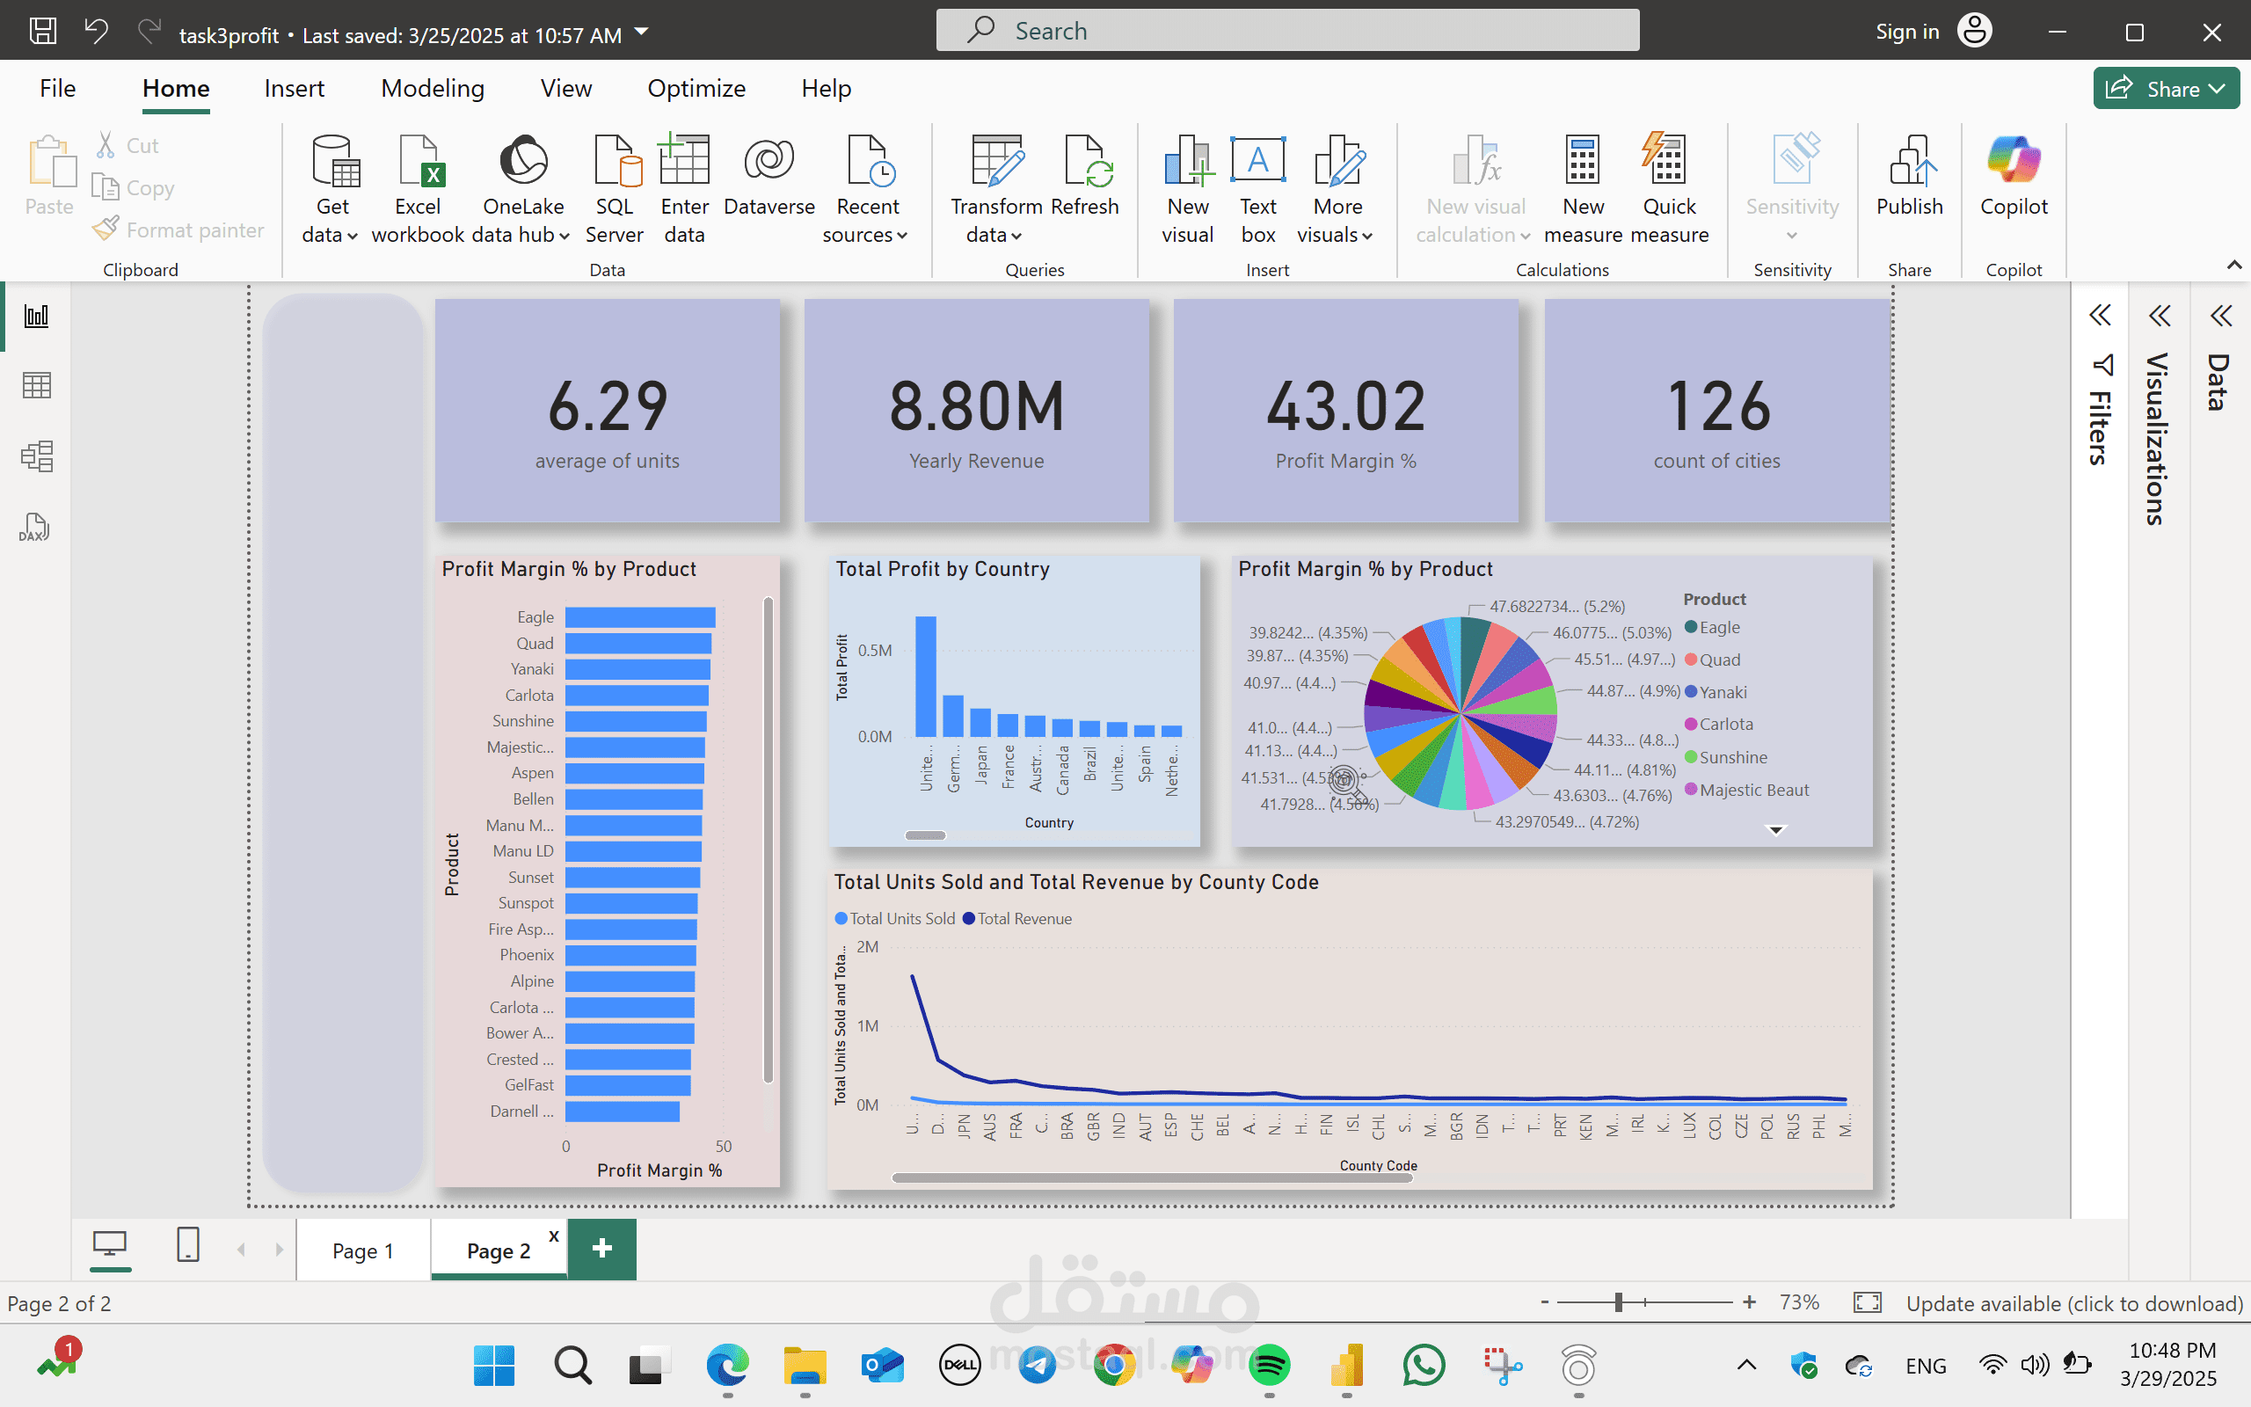Screen dimensions: 2251x1407
Task: Insert a Text box
Action: click(1257, 162)
